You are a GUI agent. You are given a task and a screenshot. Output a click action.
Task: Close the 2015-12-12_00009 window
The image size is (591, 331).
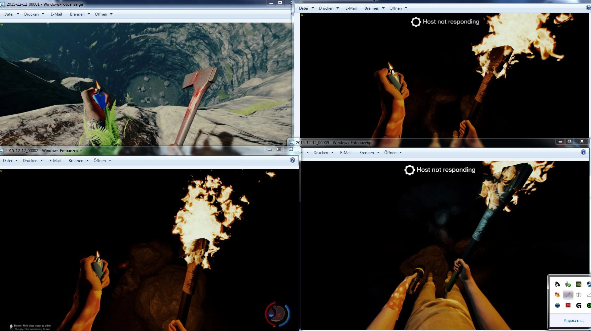coord(582,141)
